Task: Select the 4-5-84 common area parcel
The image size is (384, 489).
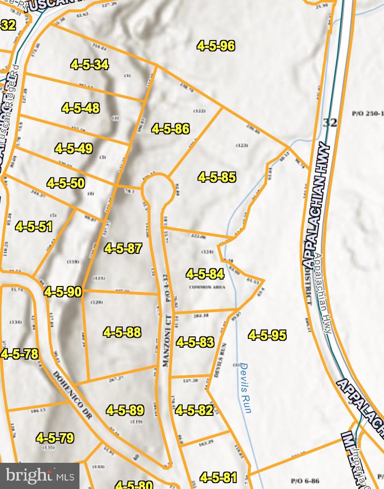Action: pyautogui.click(x=205, y=274)
